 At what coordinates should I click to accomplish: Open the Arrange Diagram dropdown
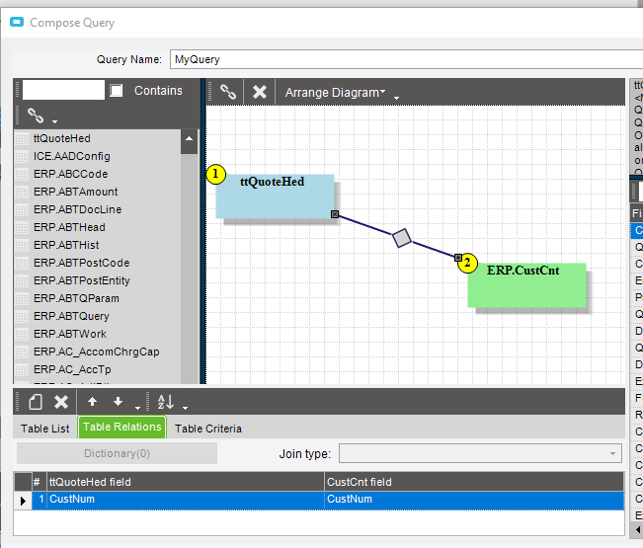[x=335, y=93]
